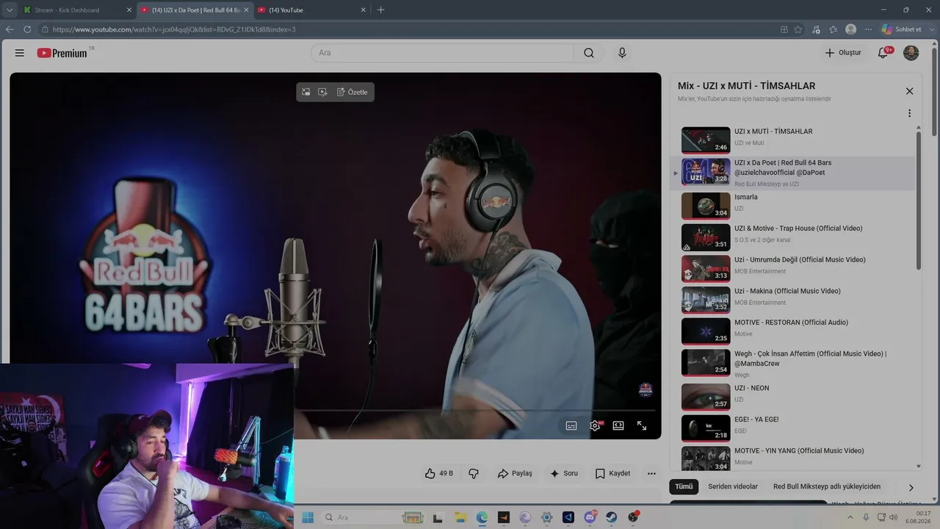Open a new browser tab with plus
The width and height of the screenshot is (940, 529).
(x=380, y=10)
